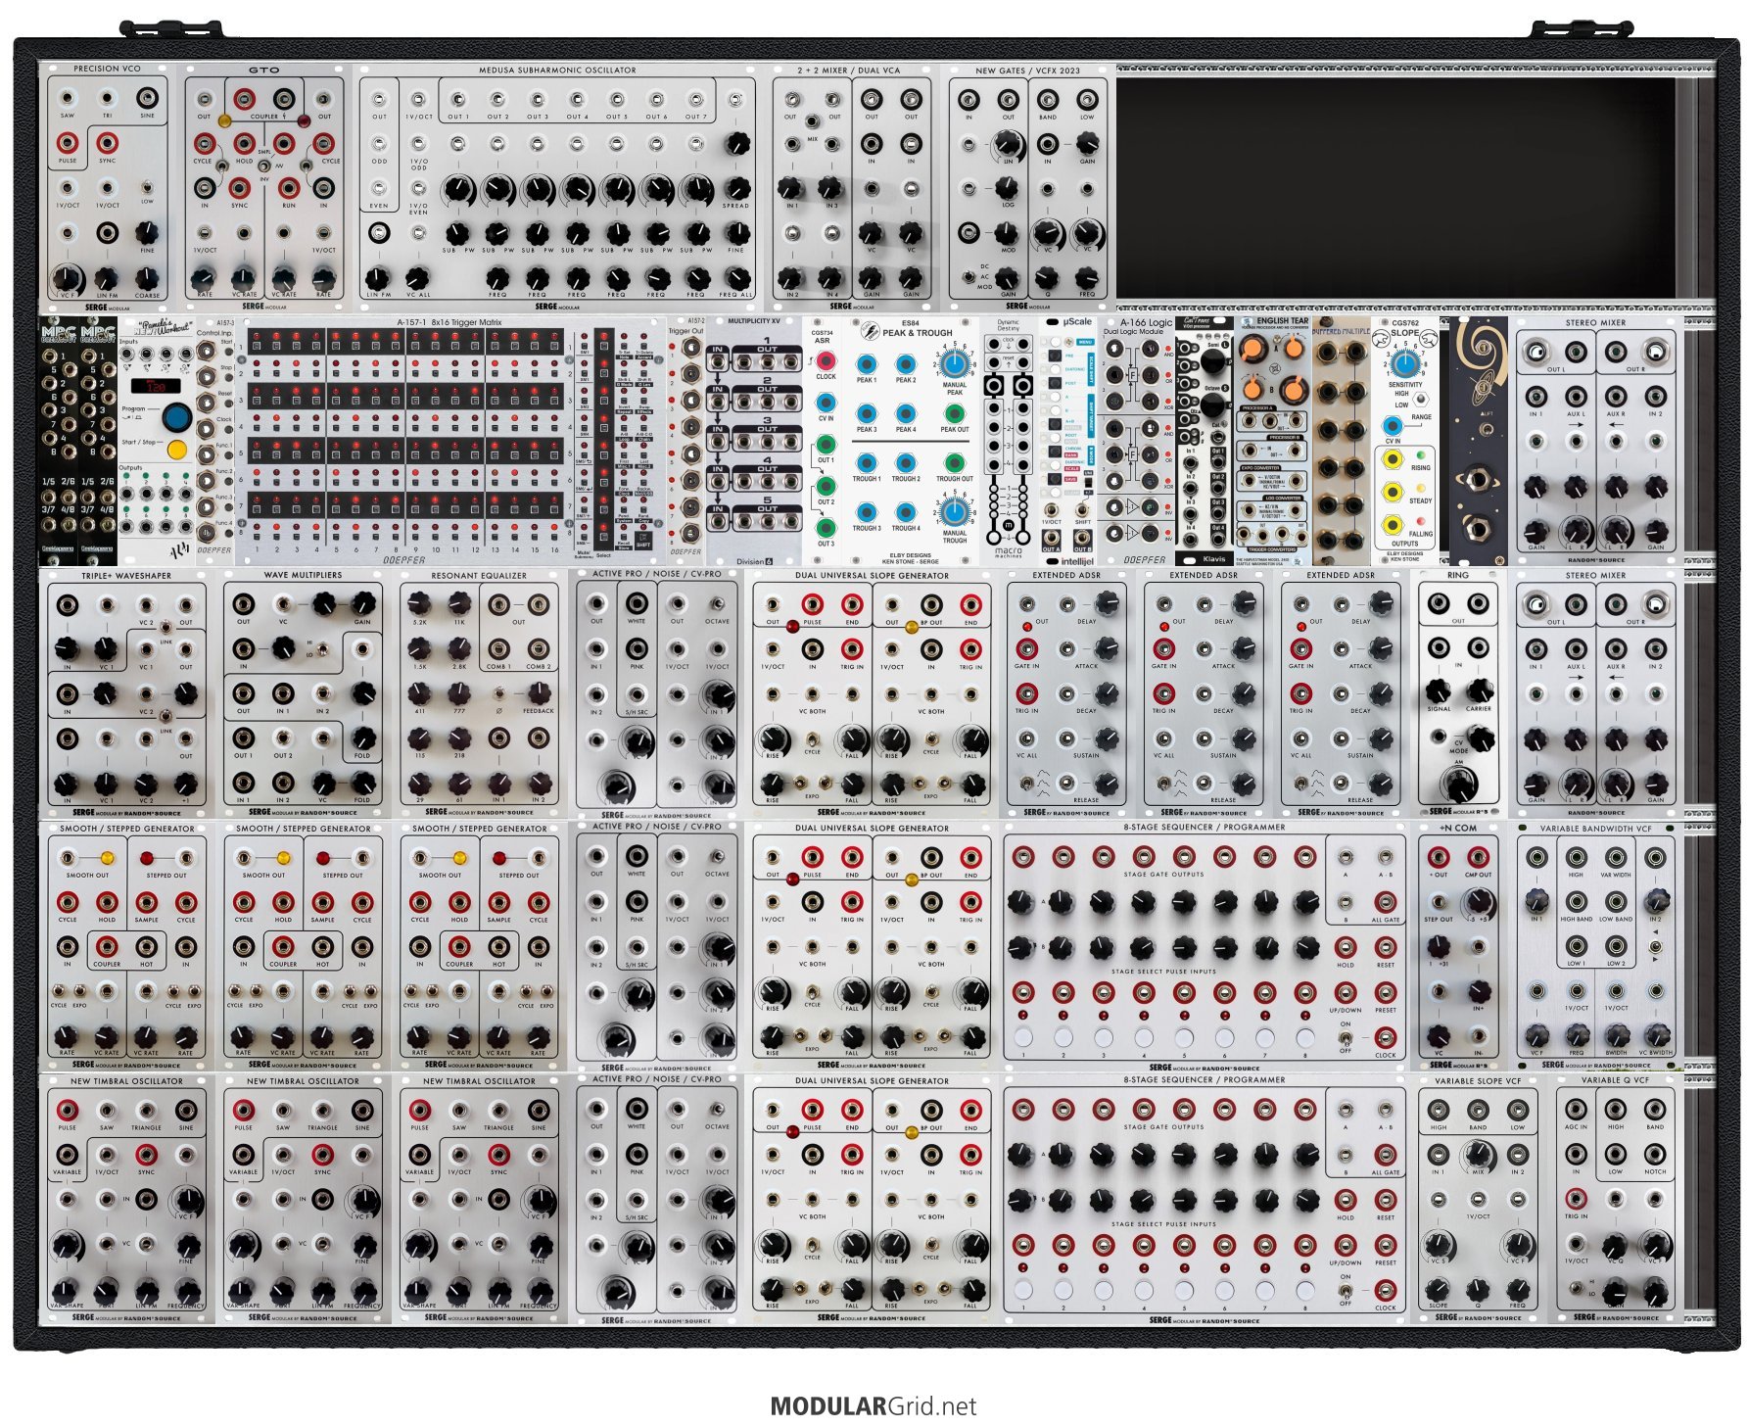Turn the Octave knob on Klavis CalTrans
1748x1427 pixels.
pyautogui.click(x=1213, y=404)
